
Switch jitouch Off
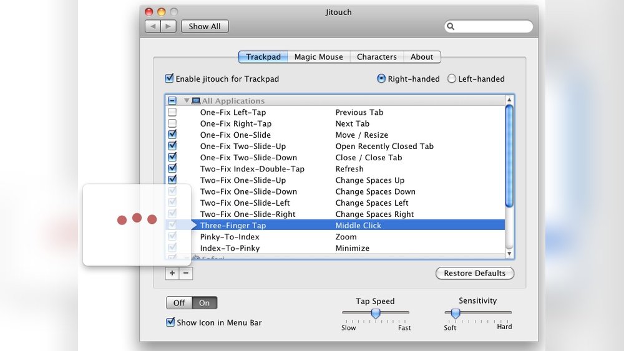[179, 303]
